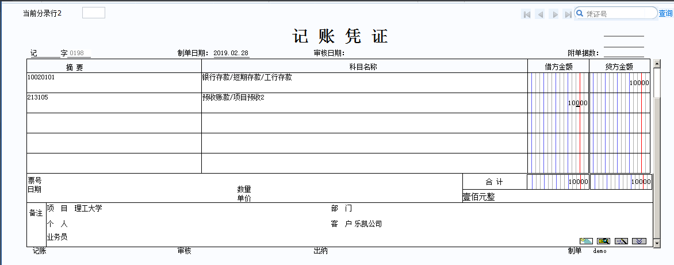Click the 记账凭证 title

340,36
